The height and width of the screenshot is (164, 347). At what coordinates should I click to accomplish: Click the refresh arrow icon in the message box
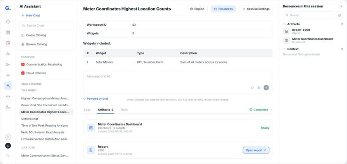[253, 88]
